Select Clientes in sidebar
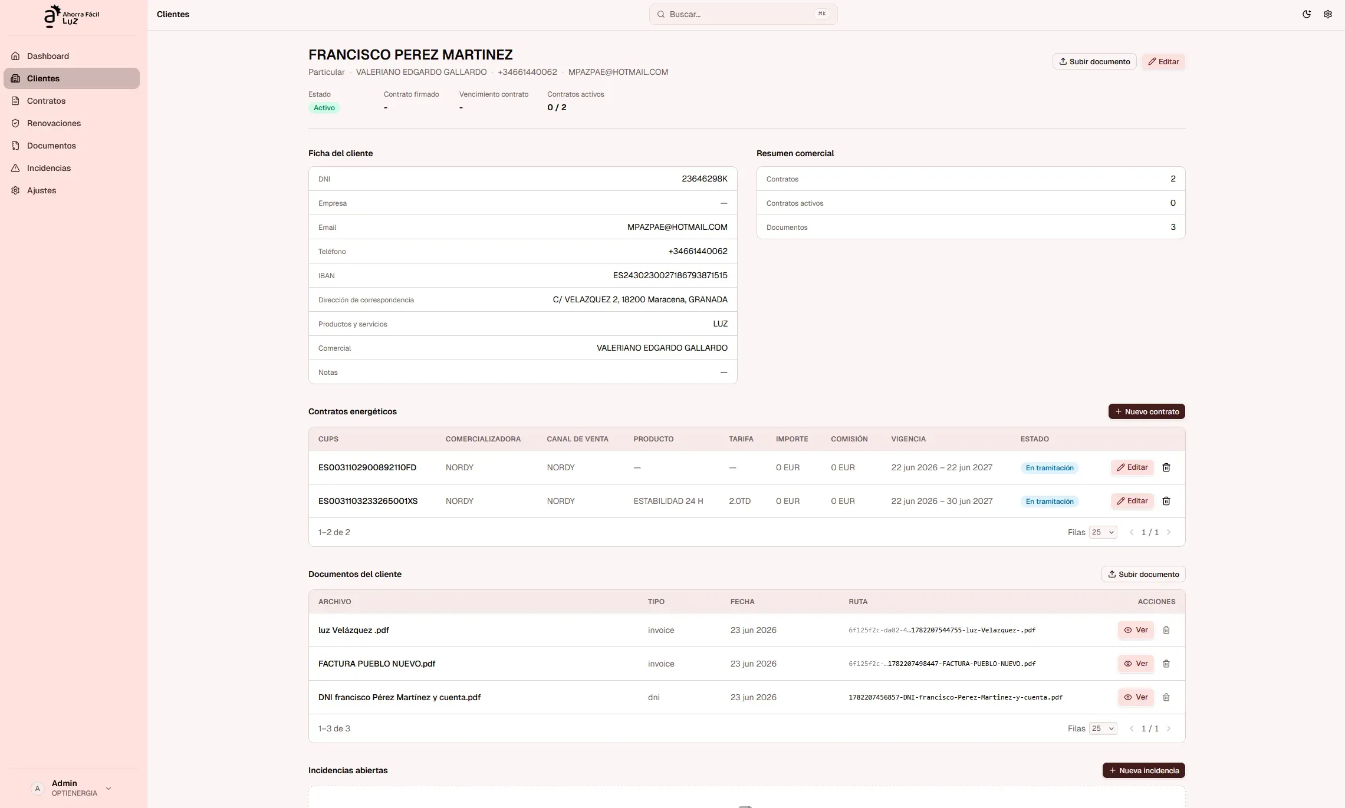This screenshot has width=1345, height=808. [71, 78]
